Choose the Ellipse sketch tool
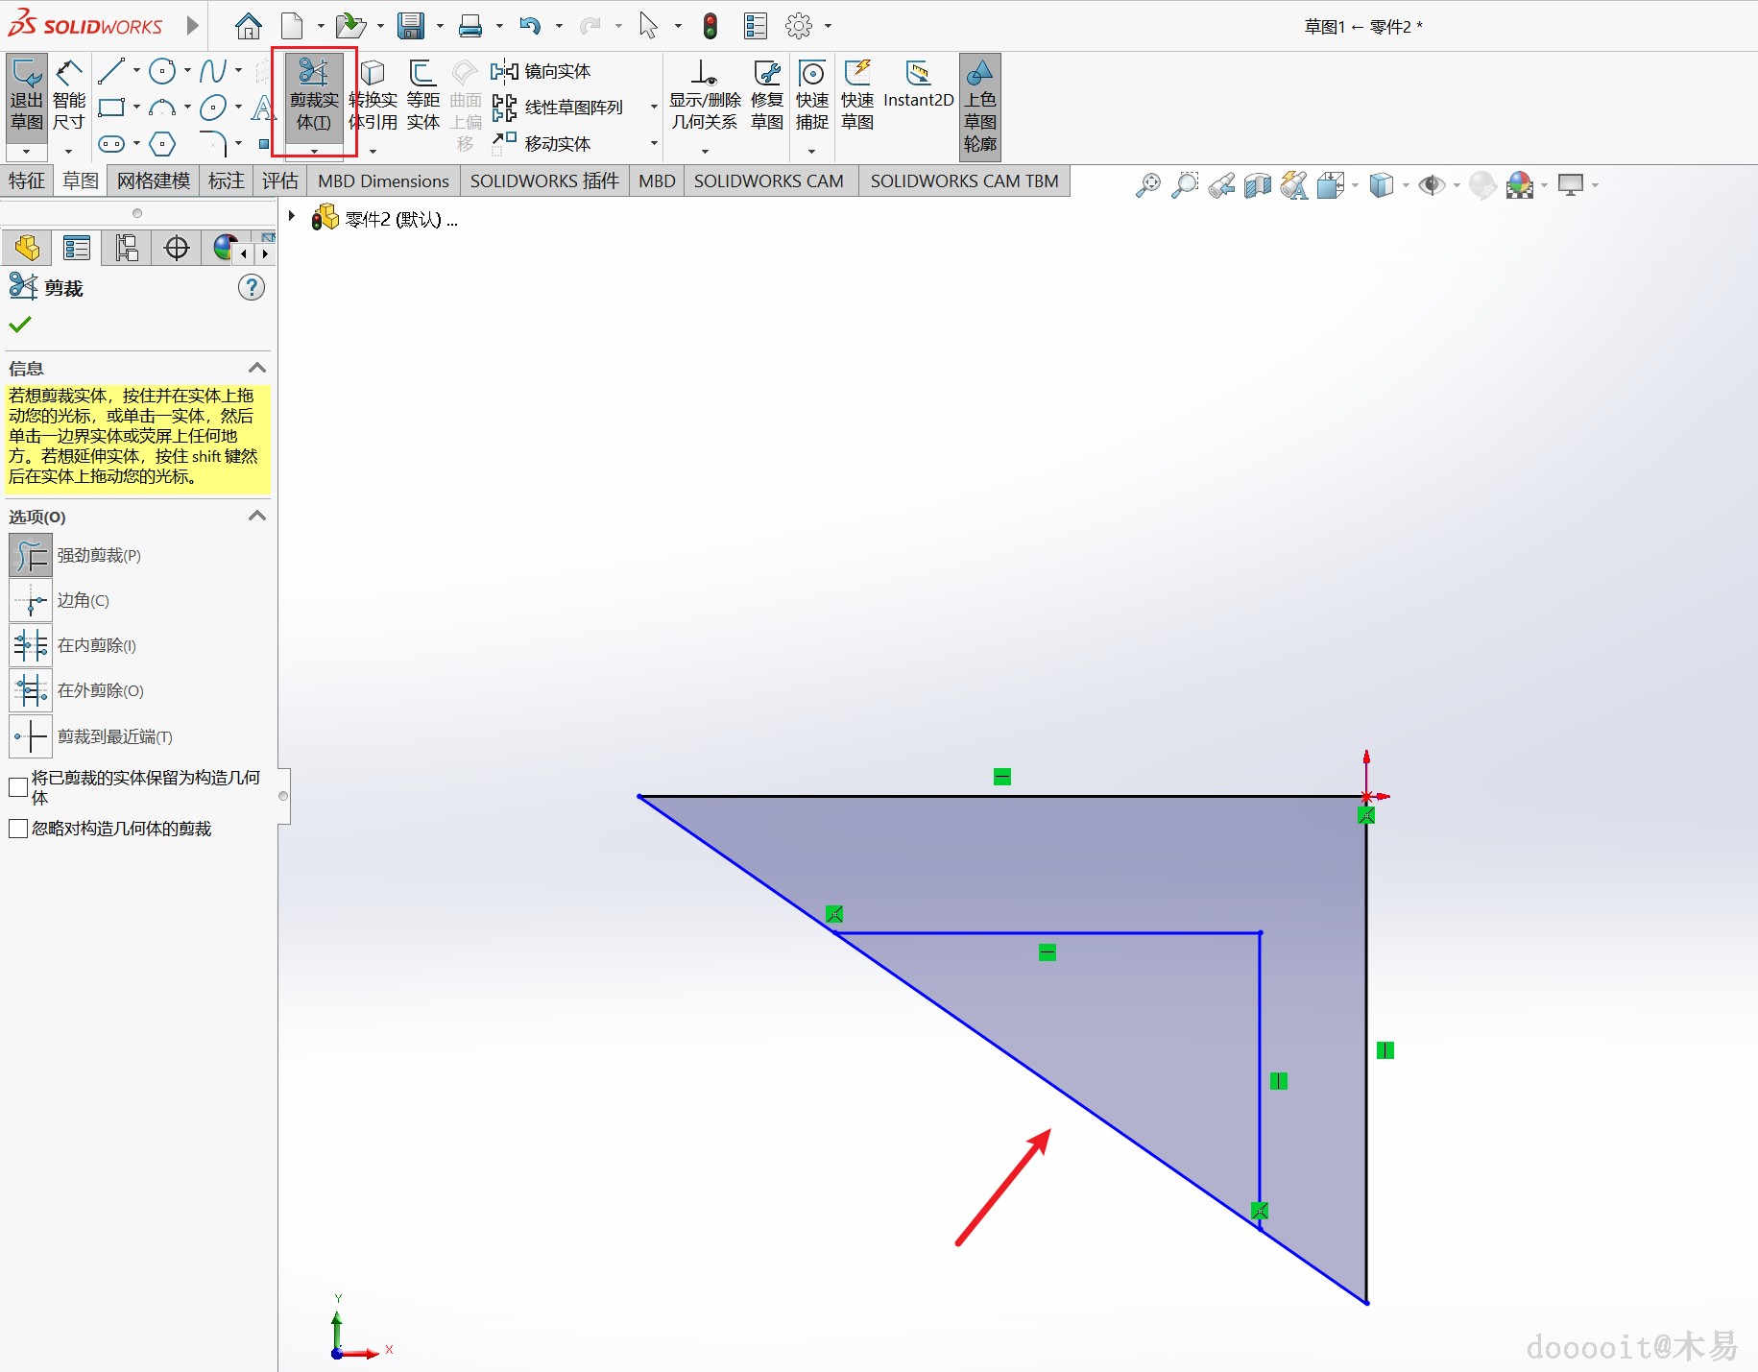This screenshot has width=1758, height=1372. click(x=213, y=107)
